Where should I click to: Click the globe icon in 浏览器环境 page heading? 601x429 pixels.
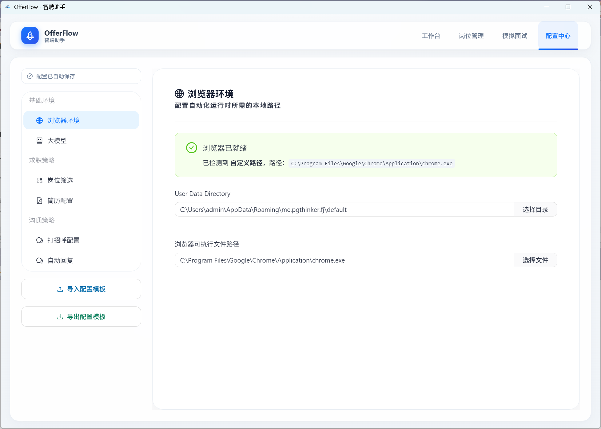point(179,94)
